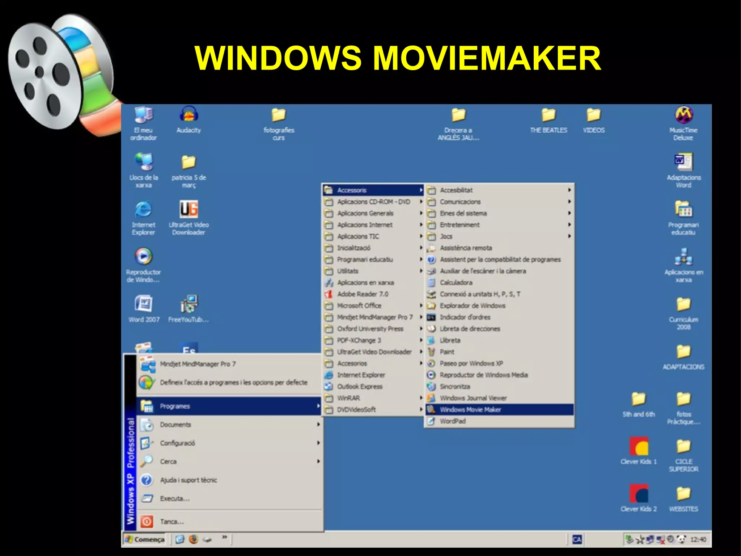The height and width of the screenshot is (556, 741).
Task: Open WEBSITES desktop folder
Action: tap(683, 499)
